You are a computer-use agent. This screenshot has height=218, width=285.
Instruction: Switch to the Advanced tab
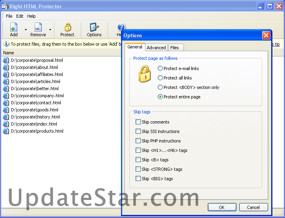(x=156, y=48)
